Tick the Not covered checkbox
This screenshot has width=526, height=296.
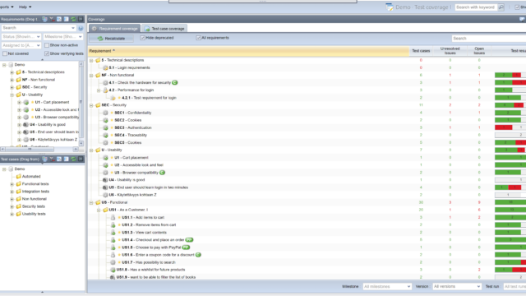(x=5, y=53)
